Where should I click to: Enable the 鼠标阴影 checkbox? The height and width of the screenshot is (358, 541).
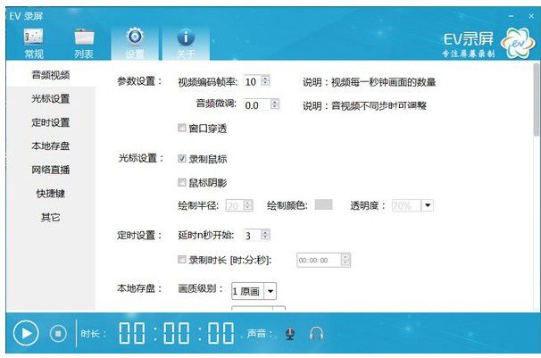pyautogui.click(x=182, y=182)
